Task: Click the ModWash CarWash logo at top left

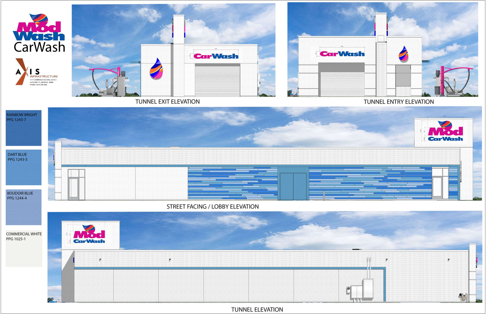Action: (39, 33)
